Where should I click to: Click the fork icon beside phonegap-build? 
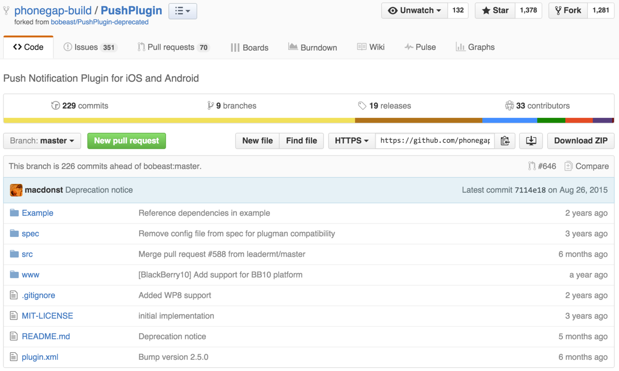tap(6, 11)
